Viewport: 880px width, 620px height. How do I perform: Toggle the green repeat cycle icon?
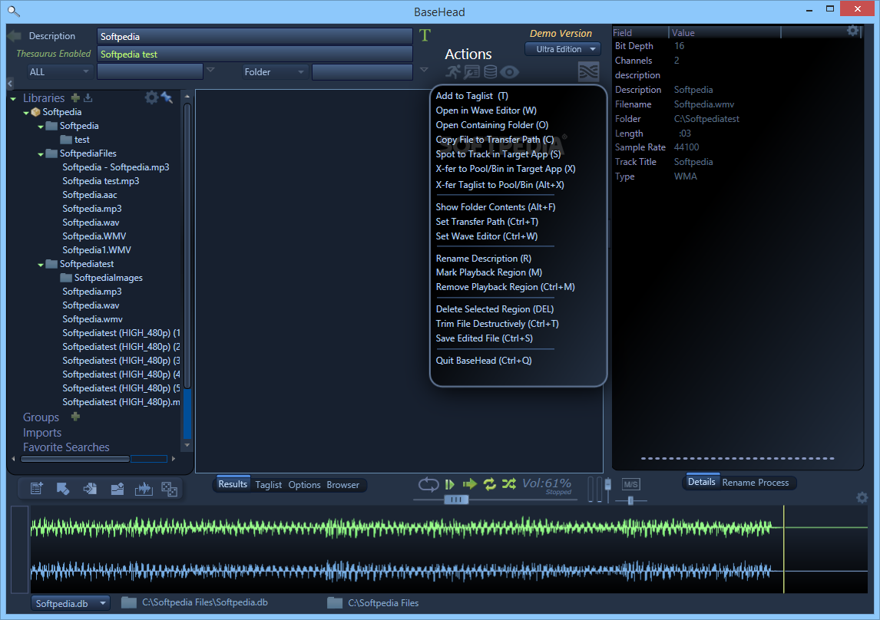tap(489, 483)
